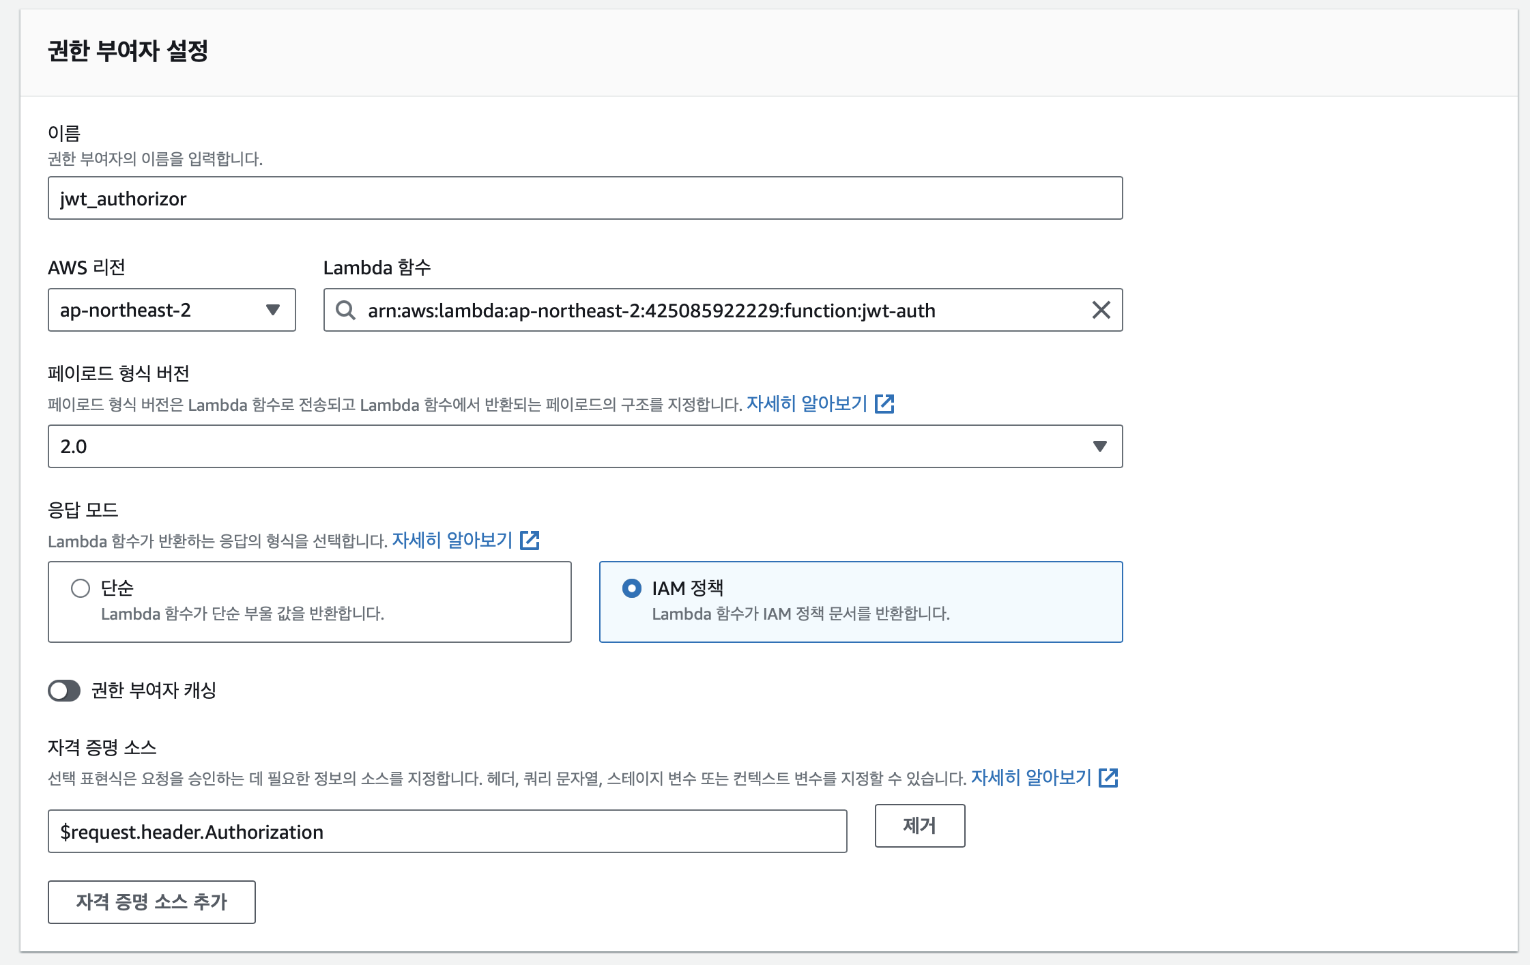This screenshot has height=965, width=1530.
Task: Select the IAM 정책 response mode radio
Action: [632, 588]
